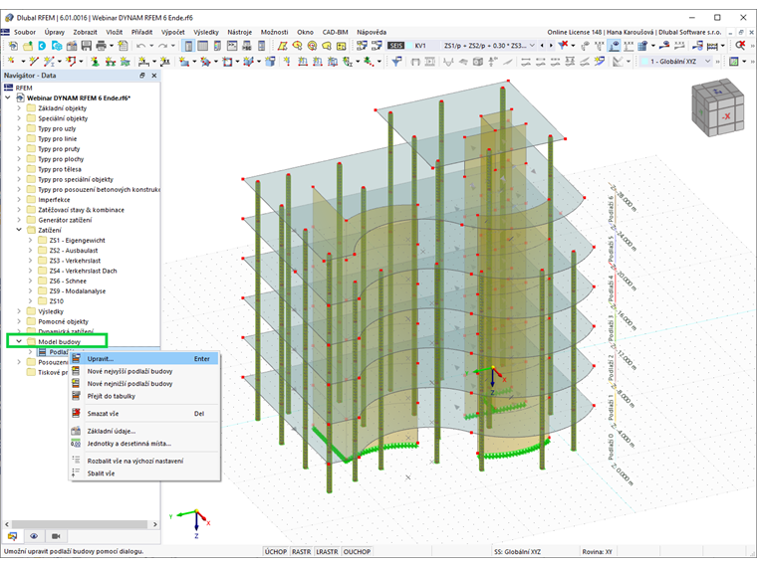Click the Print icon in toolbar

101,46
